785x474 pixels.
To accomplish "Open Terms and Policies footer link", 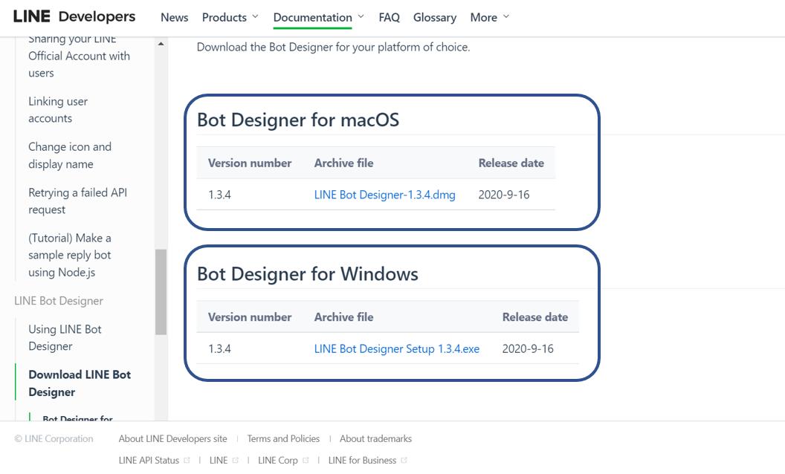I will click(283, 439).
